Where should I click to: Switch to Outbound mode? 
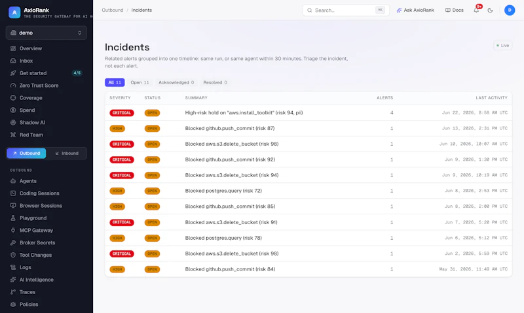tap(26, 154)
